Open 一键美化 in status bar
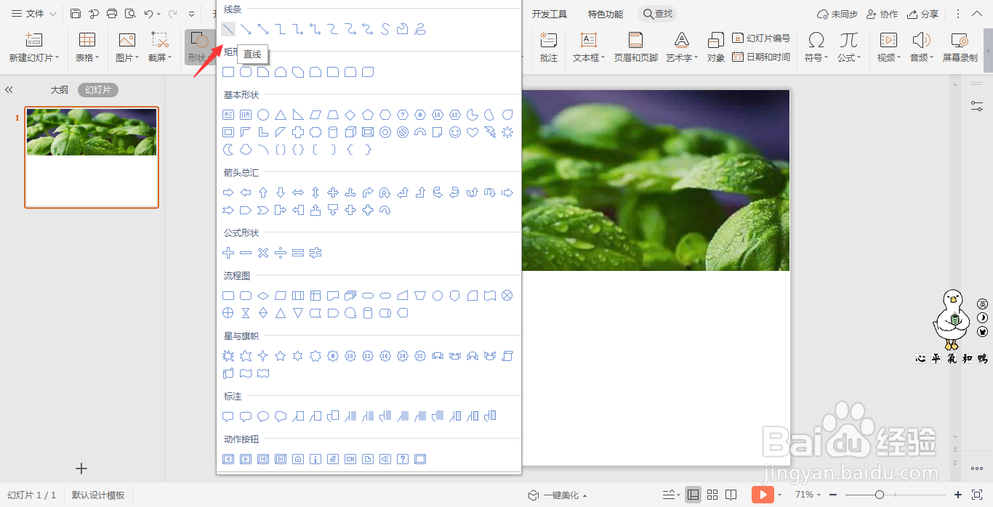 coord(558,495)
